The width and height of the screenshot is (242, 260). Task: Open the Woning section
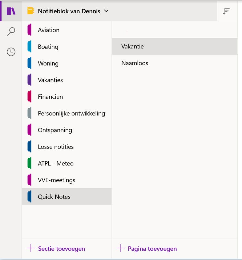[48, 63]
